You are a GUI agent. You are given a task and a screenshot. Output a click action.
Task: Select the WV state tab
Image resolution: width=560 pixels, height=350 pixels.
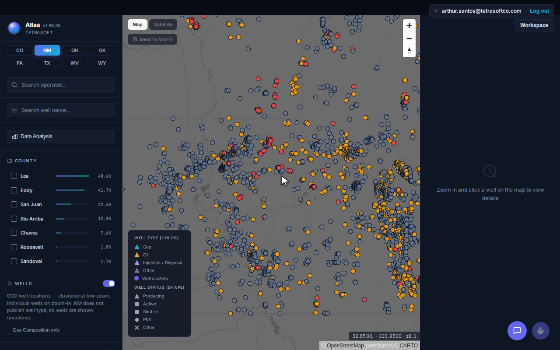tap(75, 63)
